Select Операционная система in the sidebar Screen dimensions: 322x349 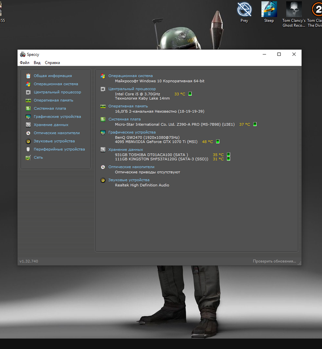point(56,84)
